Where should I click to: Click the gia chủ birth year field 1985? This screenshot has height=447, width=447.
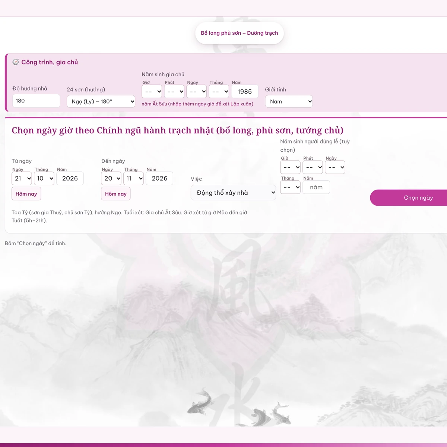coord(245,92)
